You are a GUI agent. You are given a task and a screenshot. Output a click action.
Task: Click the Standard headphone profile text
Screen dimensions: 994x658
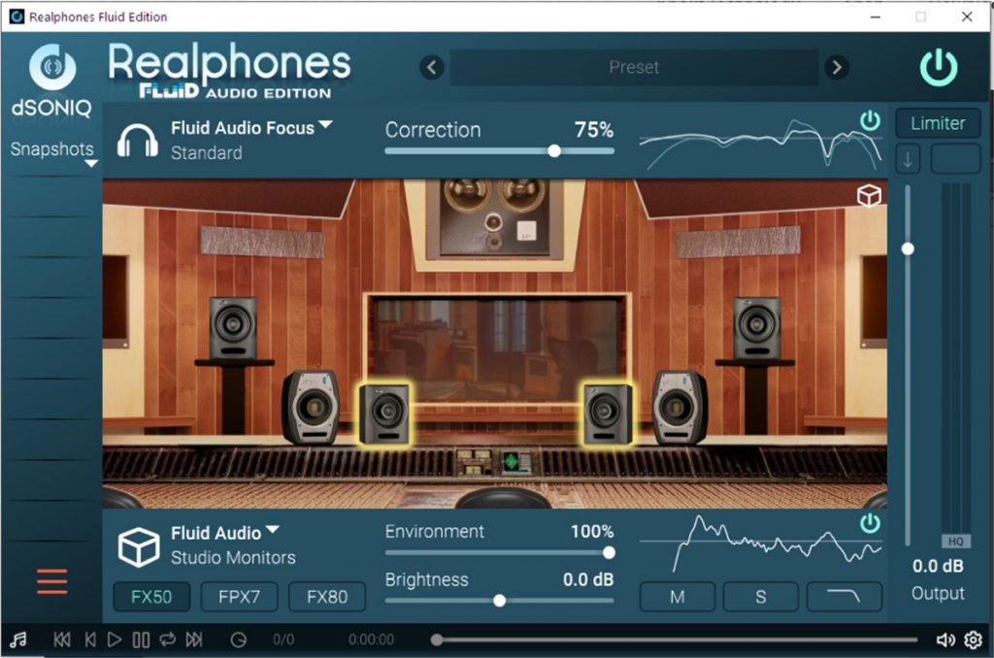207,152
